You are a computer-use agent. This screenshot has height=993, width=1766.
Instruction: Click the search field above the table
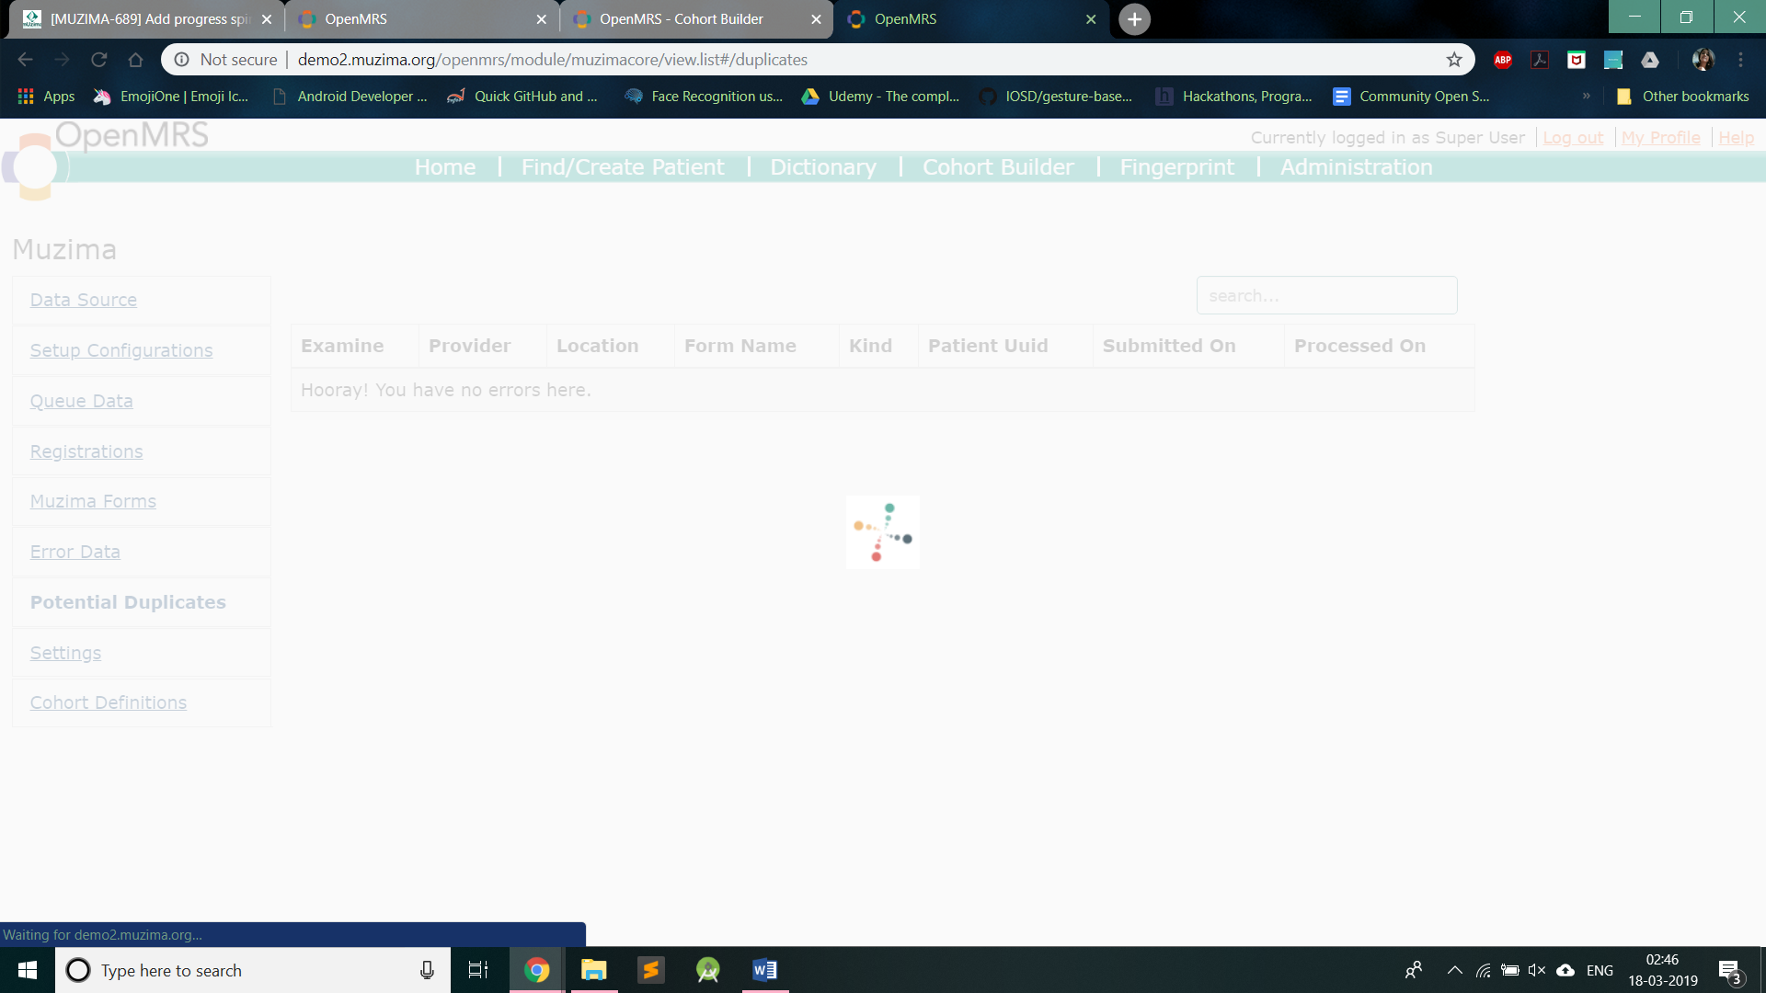[x=1326, y=295]
